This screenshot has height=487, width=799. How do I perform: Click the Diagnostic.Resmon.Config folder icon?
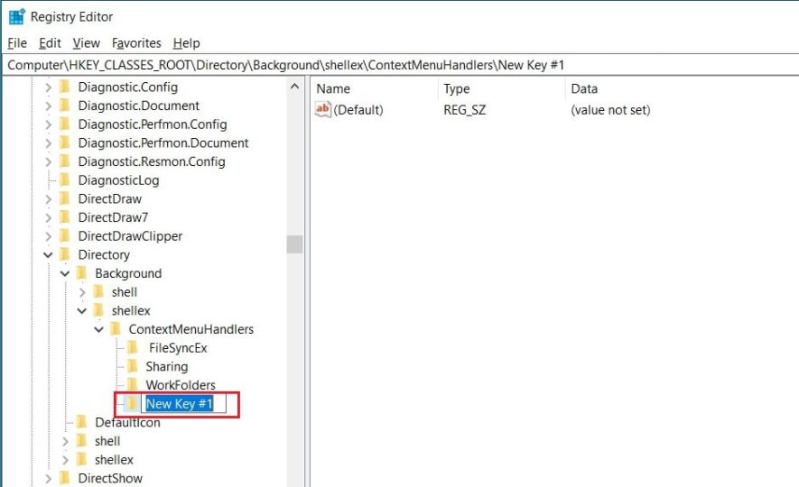tap(65, 161)
